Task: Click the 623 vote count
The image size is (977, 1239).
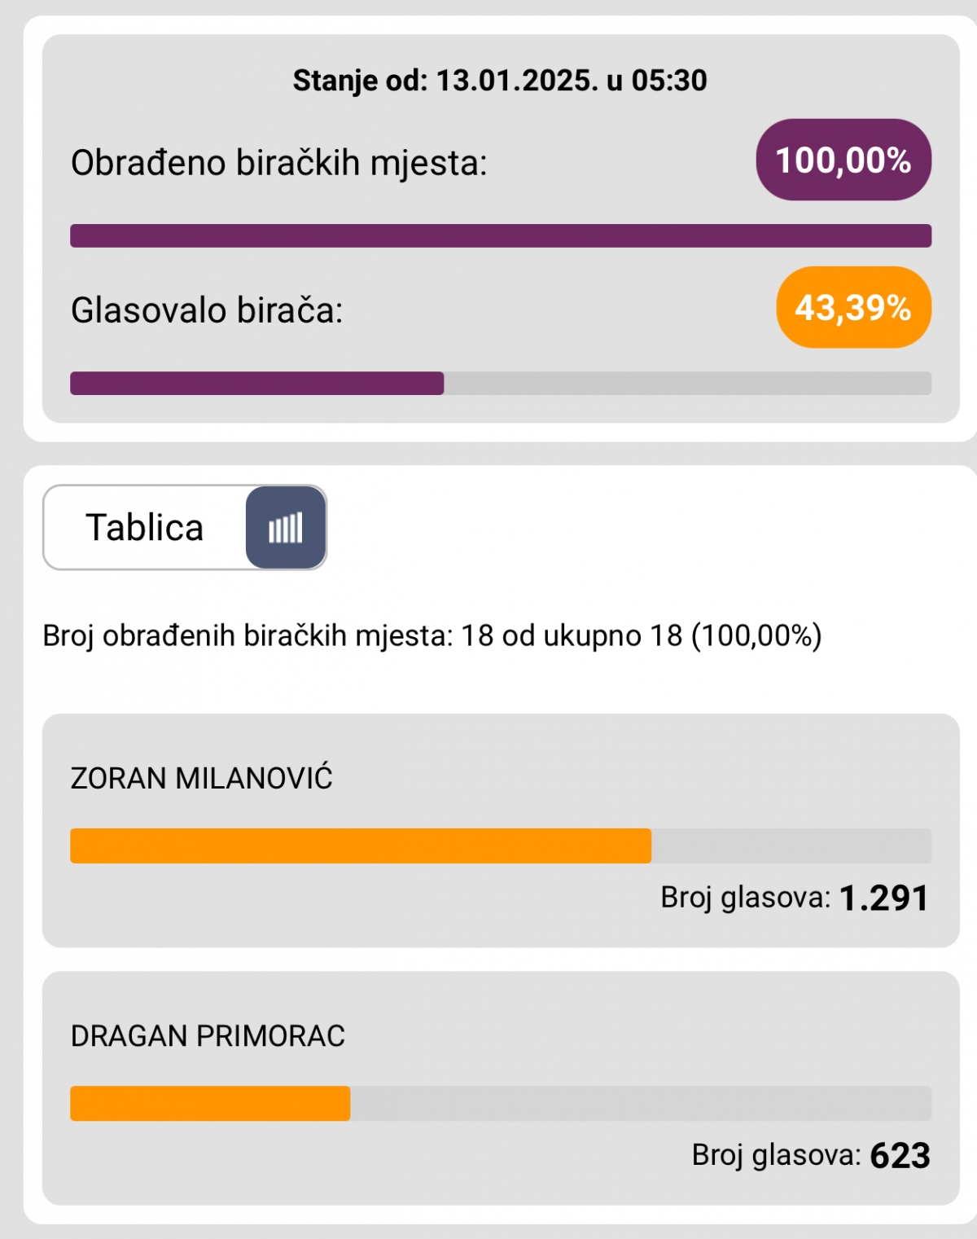Action: tap(900, 1156)
